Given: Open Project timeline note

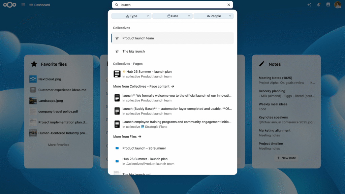Looking at the screenshot, I should tap(286, 146).
